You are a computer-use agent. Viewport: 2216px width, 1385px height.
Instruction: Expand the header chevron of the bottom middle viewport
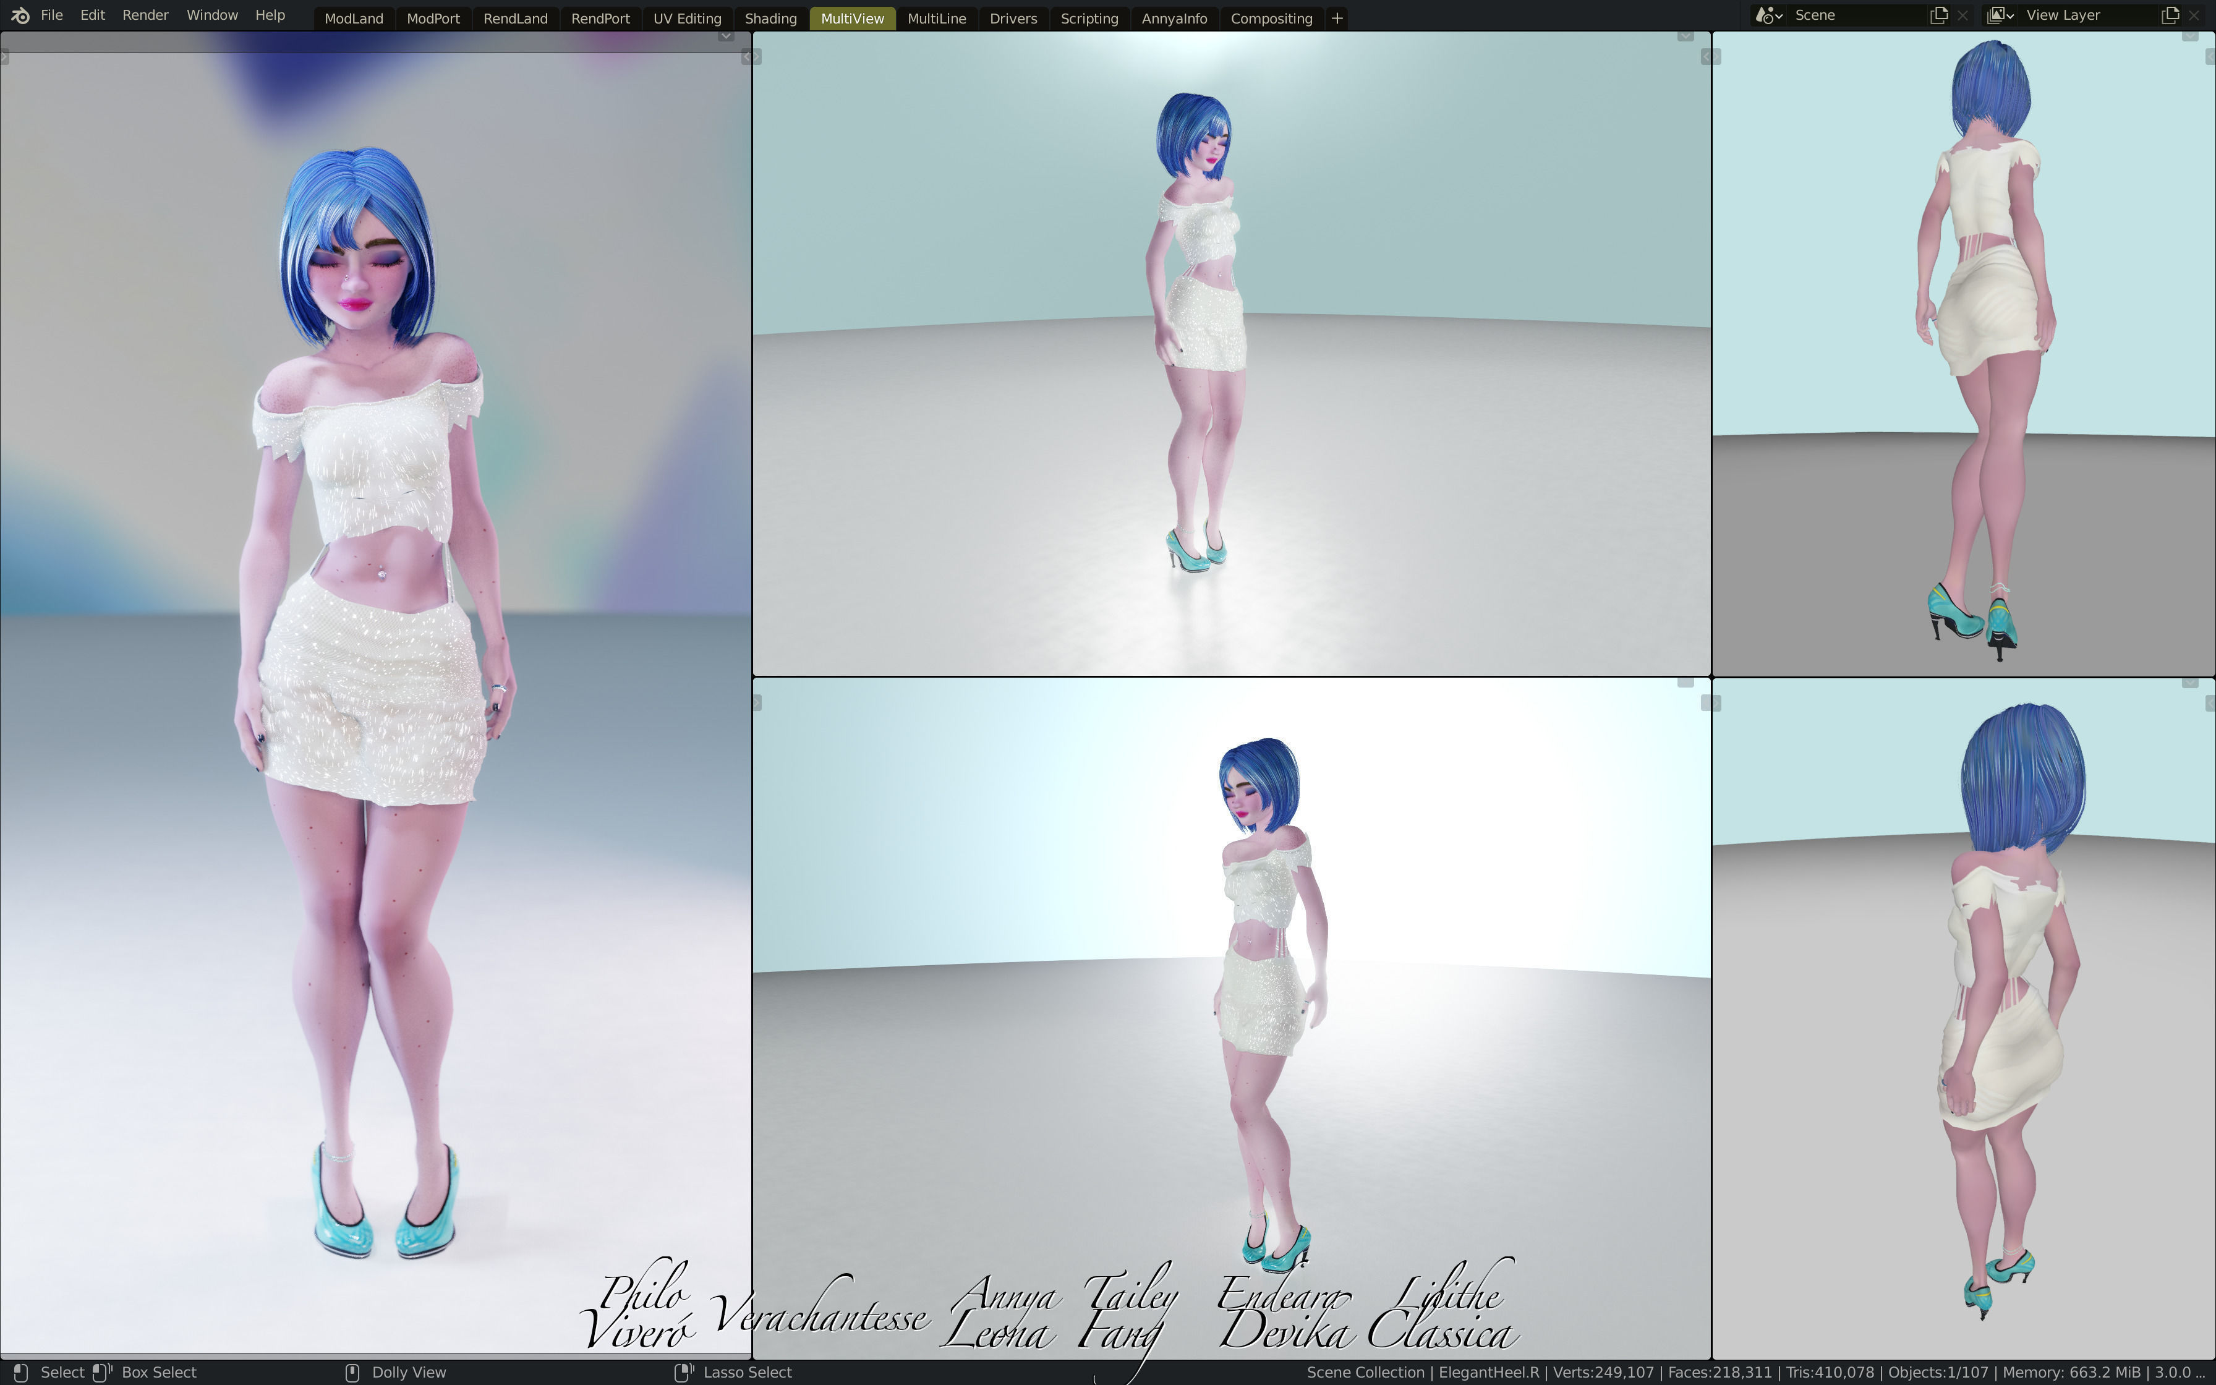coord(1685,683)
